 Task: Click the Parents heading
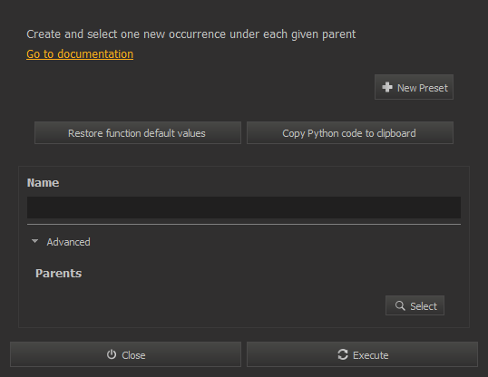(x=59, y=274)
